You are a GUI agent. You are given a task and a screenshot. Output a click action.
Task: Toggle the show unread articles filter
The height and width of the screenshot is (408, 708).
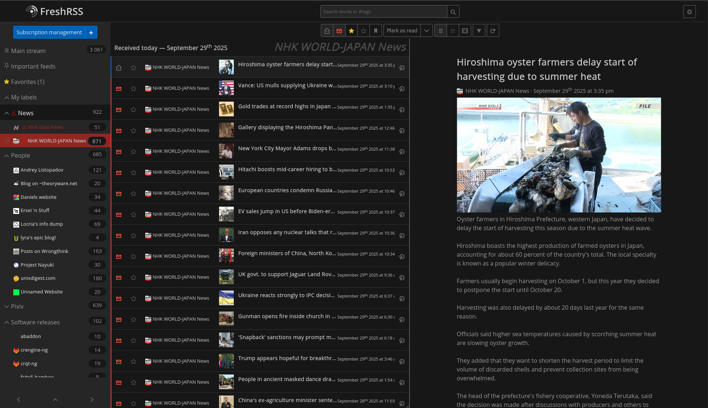pyautogui.click(x=339, y=31)
